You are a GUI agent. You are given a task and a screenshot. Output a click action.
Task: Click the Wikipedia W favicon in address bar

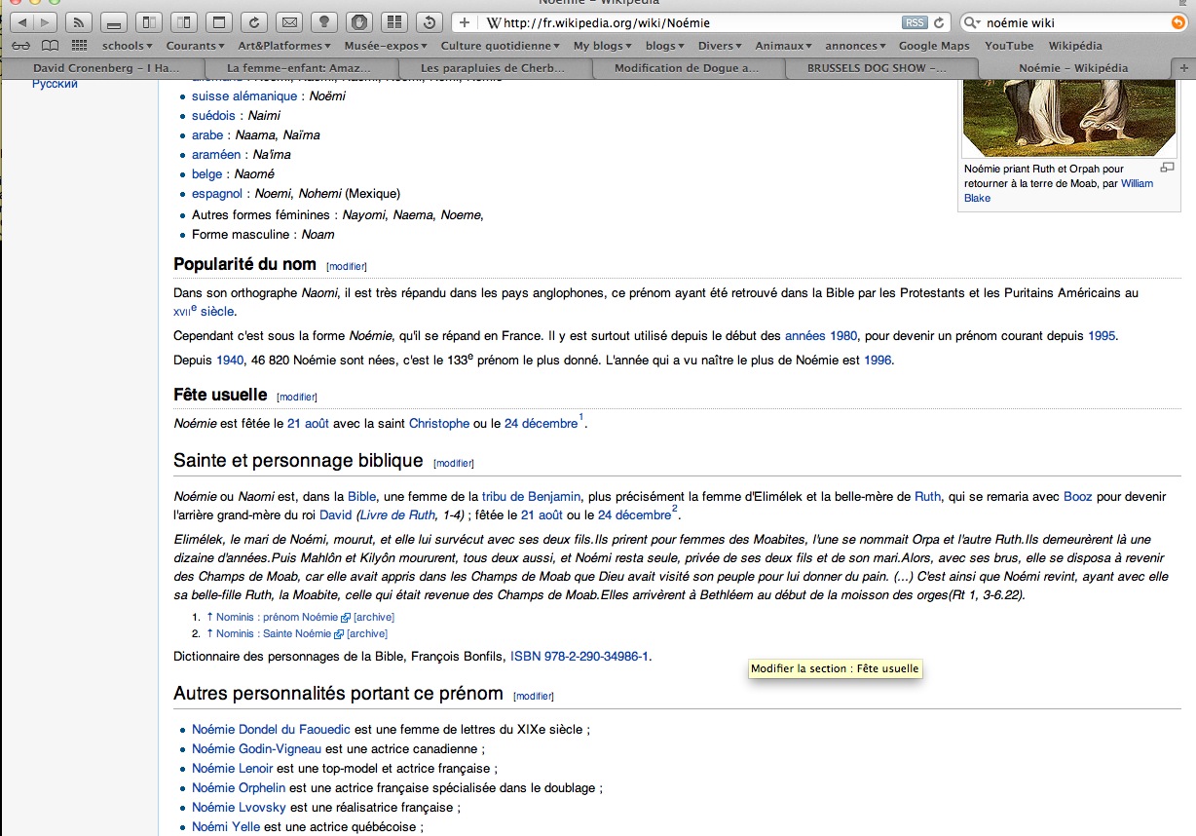point(494,22)
